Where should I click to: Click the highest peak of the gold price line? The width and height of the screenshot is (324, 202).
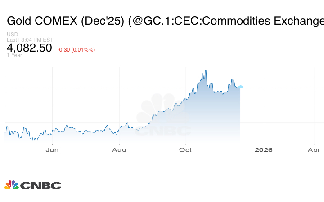pyautogui.click(x=206, y=70)
